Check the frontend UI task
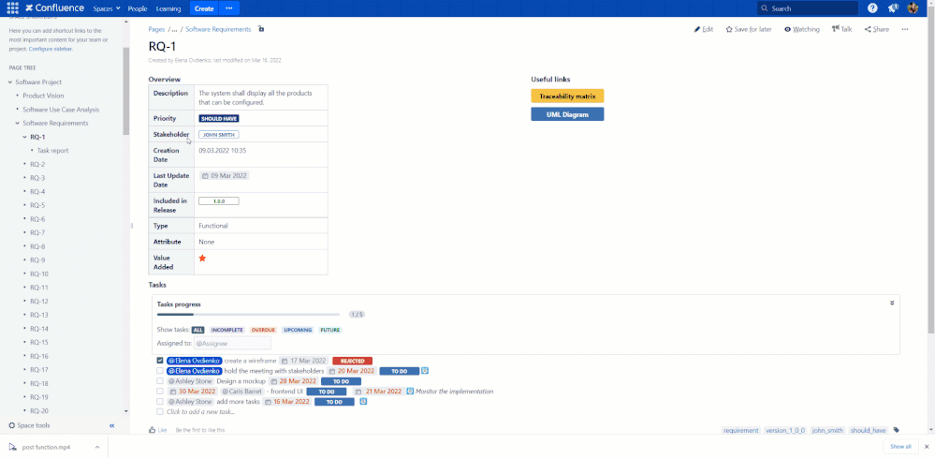Screen dimensions: 935x459 tap(160, 391)
